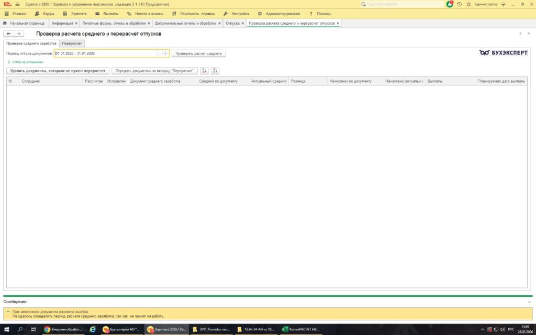Open the functions hamburger menu icon
Screen dimensions: 536x335
(17, 4)
